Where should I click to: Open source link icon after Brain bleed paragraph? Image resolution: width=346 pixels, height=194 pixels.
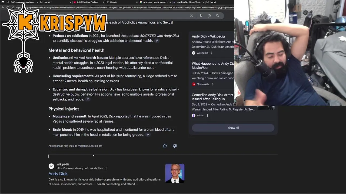(x=148, y=134)
